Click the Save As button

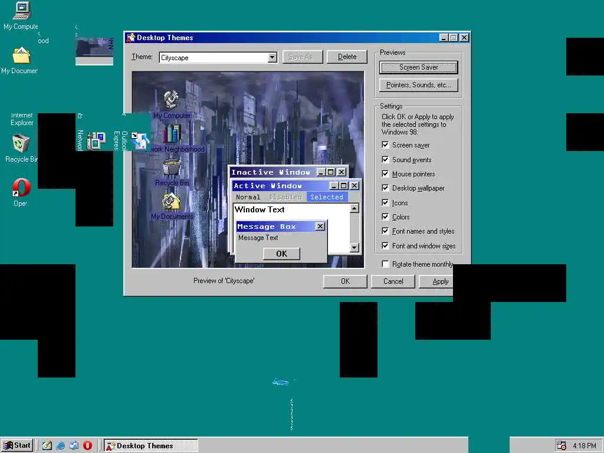tap(303, 57)
